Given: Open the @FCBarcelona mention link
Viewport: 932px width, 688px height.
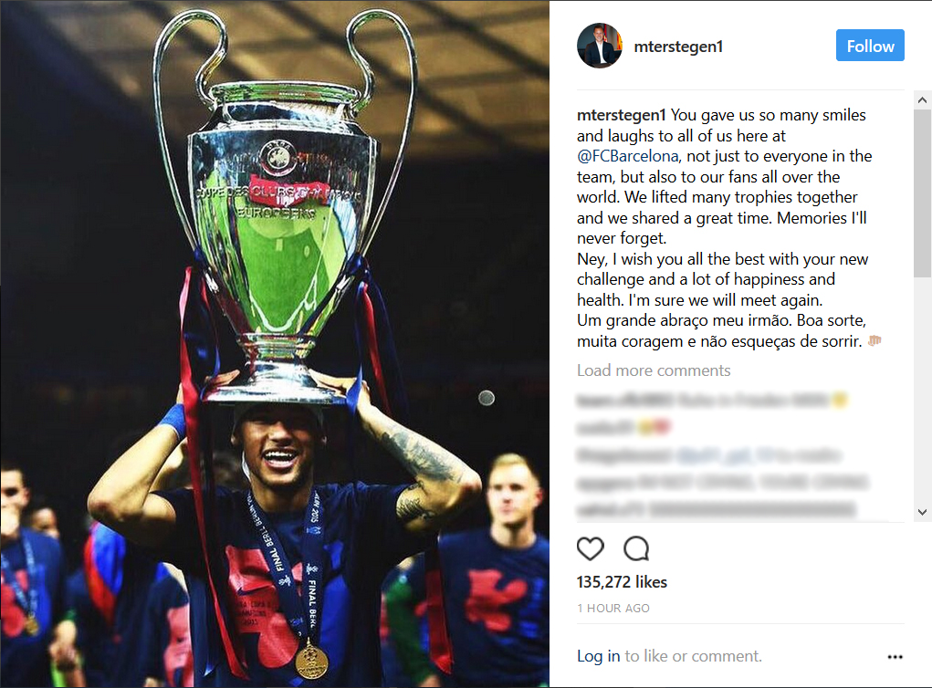Looking at the screenshot, I should tap(628, 156).
